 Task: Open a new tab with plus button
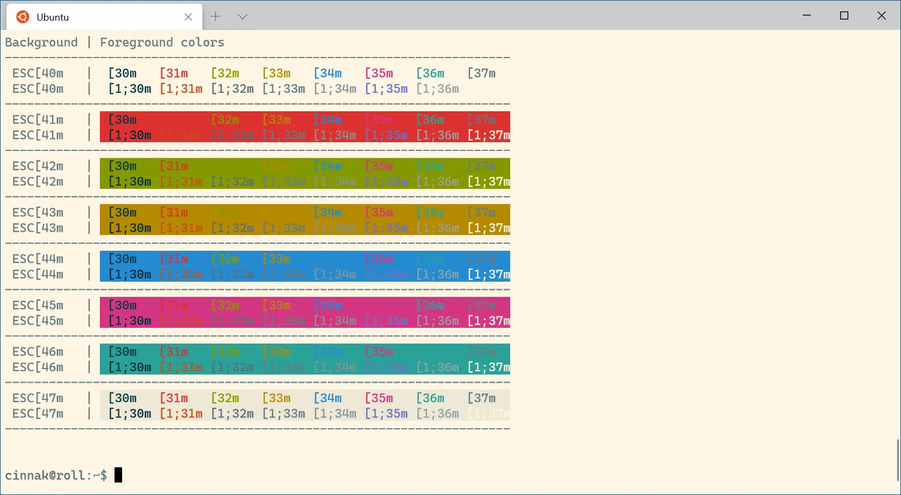[x=215, y=16]
